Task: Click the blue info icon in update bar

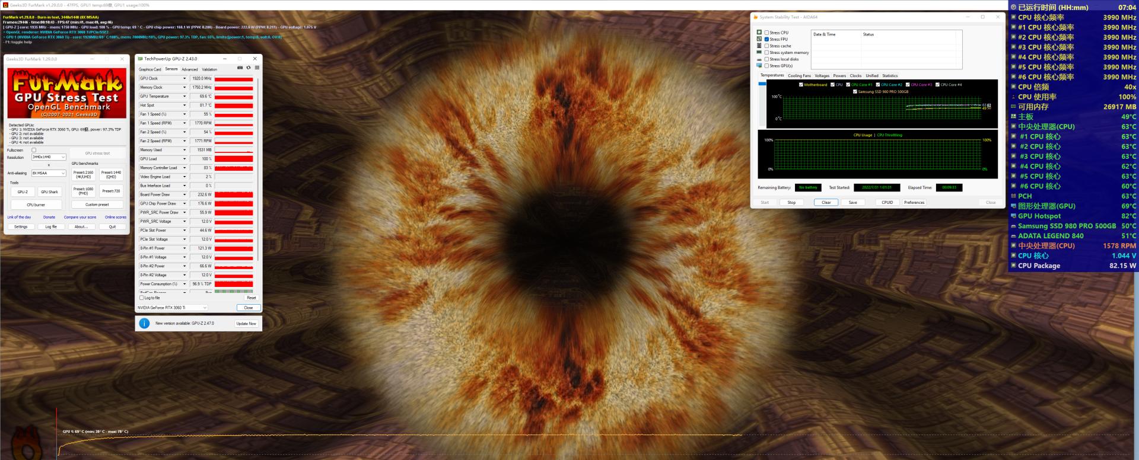Action: click(144, 323)
